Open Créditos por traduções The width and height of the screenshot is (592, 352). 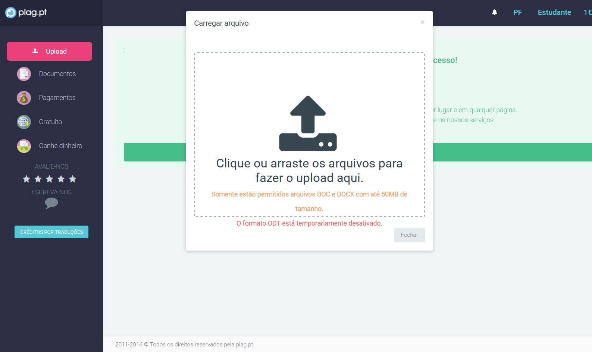tap(51, 232)
